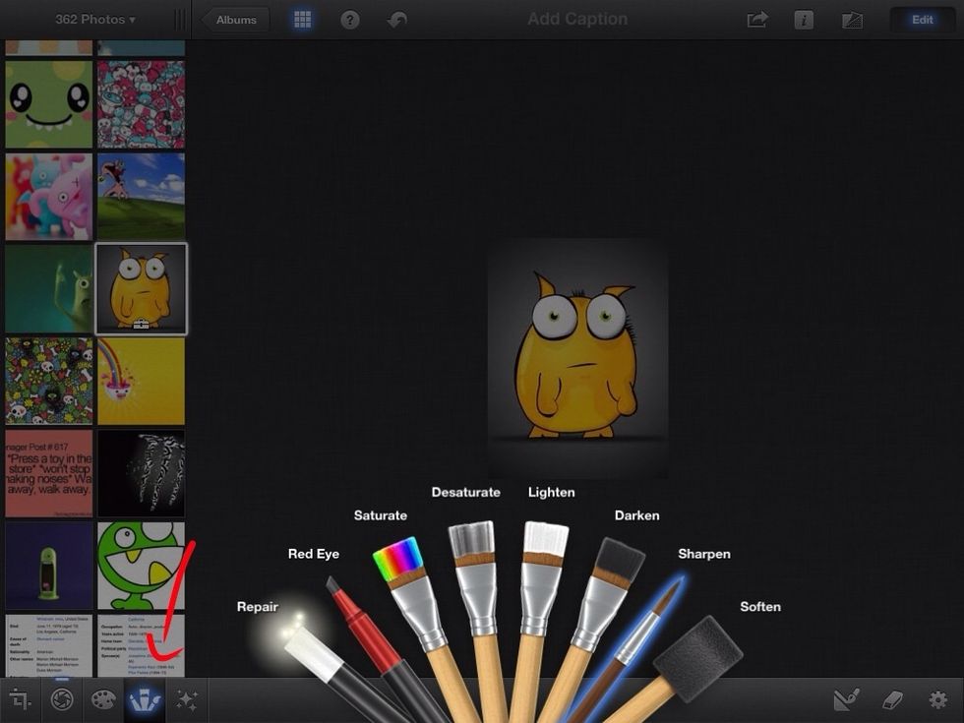Select the red text post thumbnail
Image resolution: width=964 pixels, height=723 pixels.
tap(49, 473)
